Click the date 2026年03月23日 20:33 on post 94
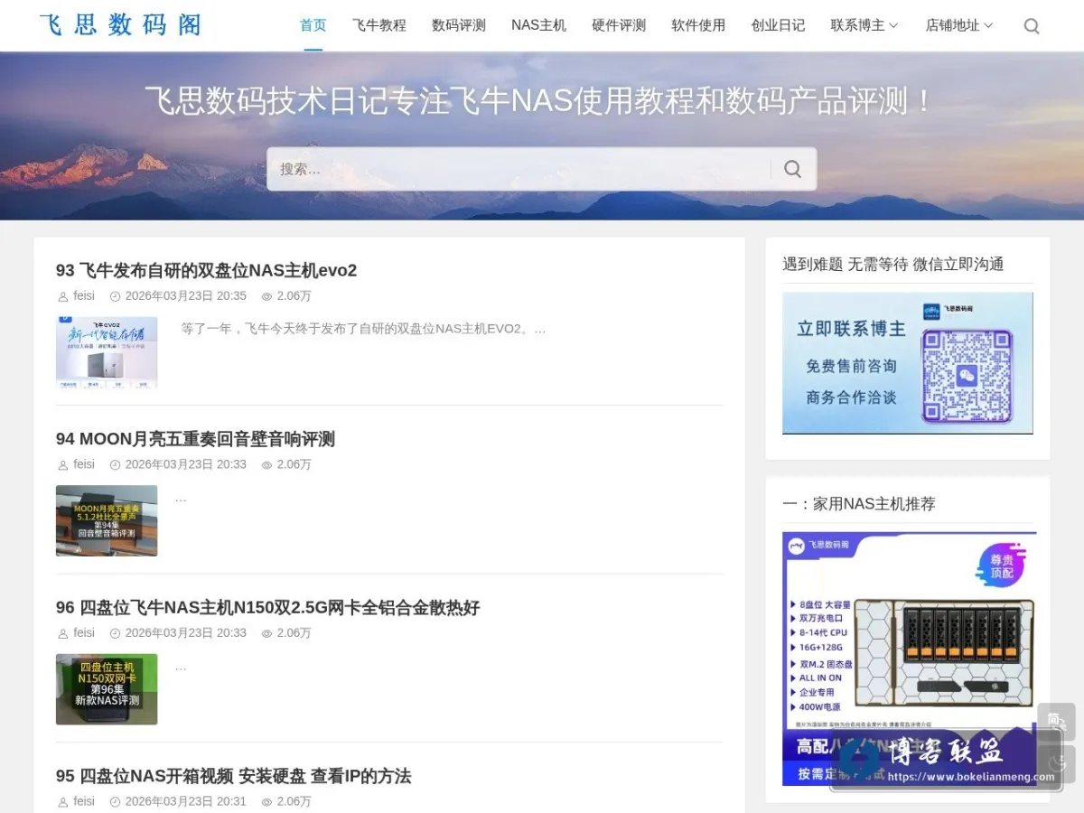 coord(185,464)
